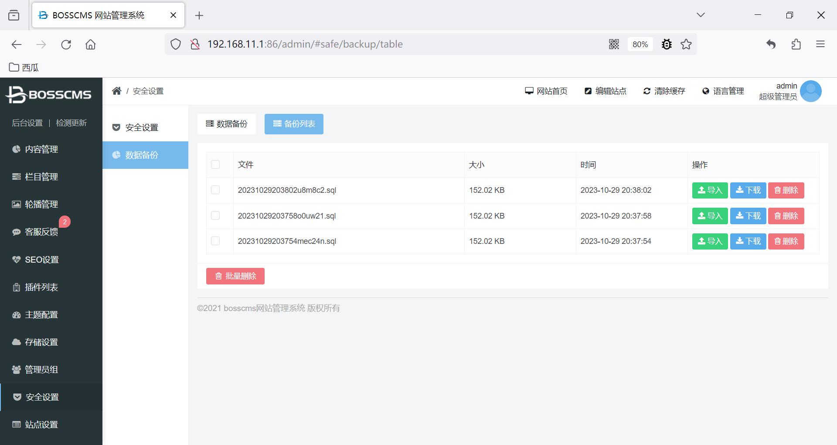Open the browser hamburger menu

pyautogui.click(x=820, y=44)
